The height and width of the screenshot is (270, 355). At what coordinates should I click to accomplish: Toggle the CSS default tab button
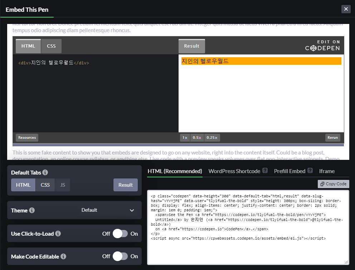coord(45,185)
